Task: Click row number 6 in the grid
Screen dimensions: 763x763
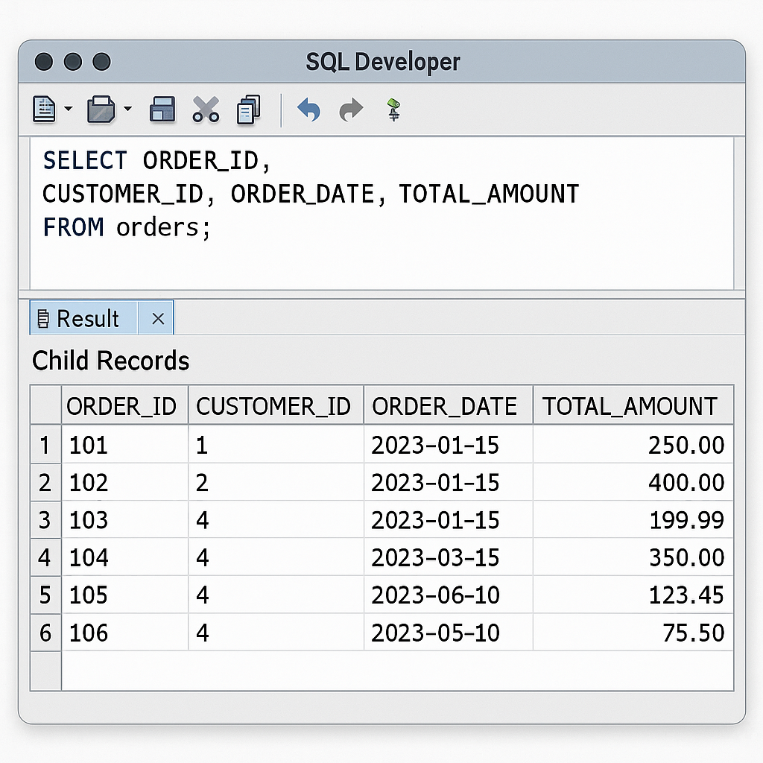Action: click(45, 633)
